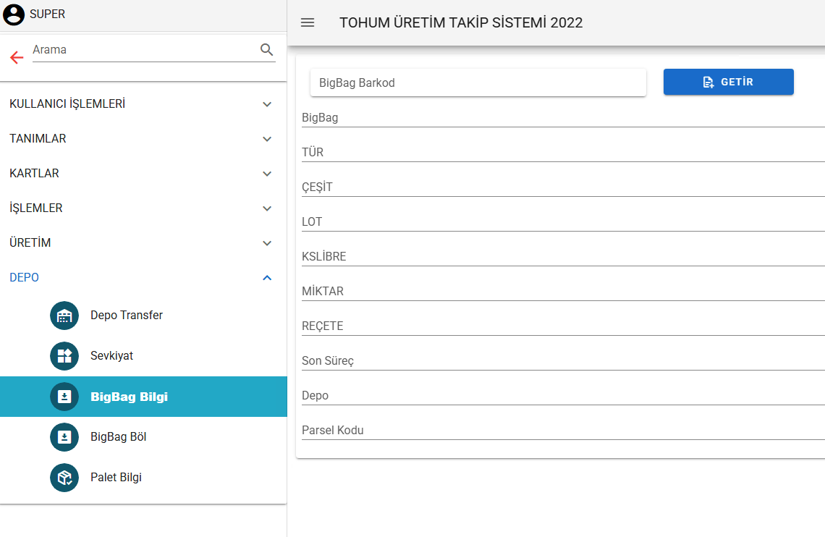
Task: Select the BigBag Bilgi menu item
Action: (129, 397)
